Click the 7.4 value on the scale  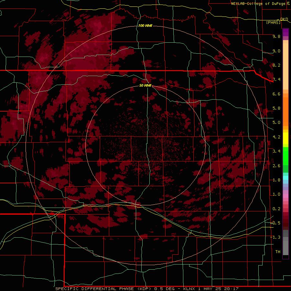(x=276, y=80)
